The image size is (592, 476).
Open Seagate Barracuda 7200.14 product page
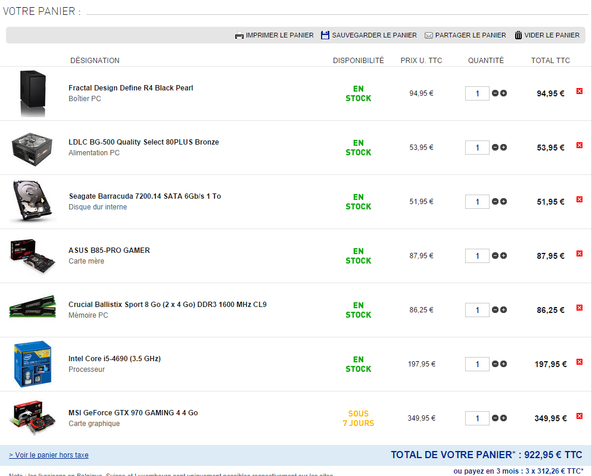click(145, 196)
